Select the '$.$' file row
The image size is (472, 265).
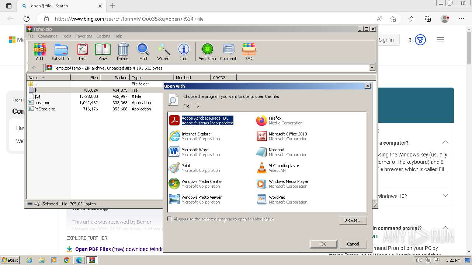94,96
